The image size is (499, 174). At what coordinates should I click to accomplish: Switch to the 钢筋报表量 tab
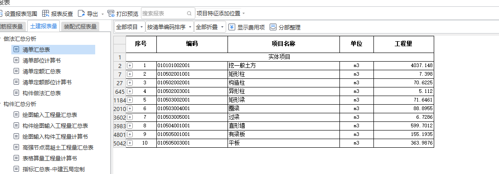tap(12, 27)
